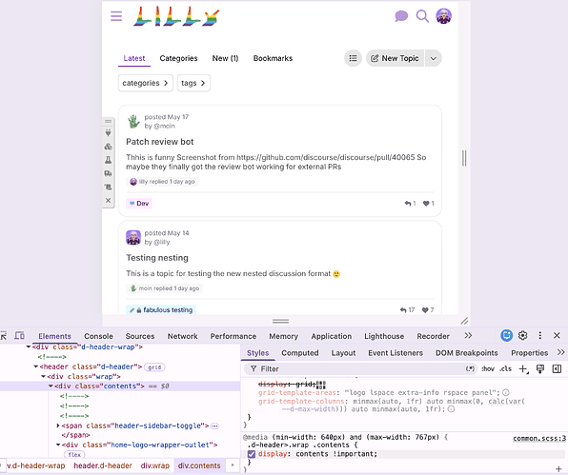Open the Event Listeners tab
Image resolution: width=568 pixels, height=475 pixels.
[396, 353]
